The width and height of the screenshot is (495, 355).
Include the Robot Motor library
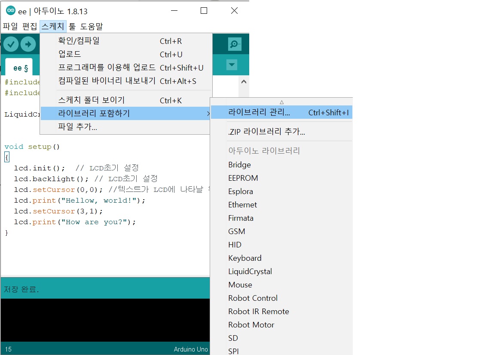pos(281,324)
